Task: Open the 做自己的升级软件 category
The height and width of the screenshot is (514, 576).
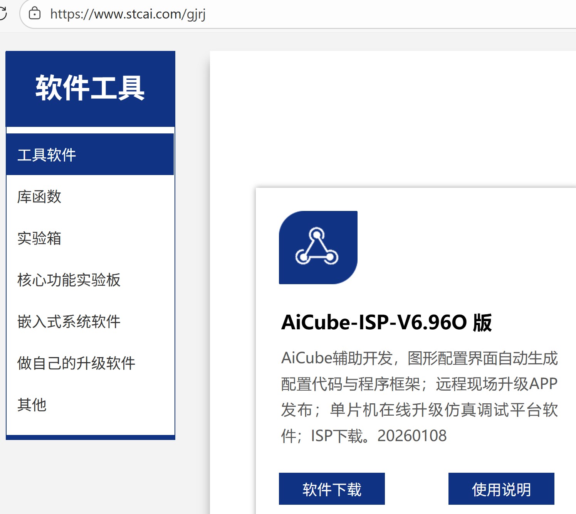Action: (76, 363)
